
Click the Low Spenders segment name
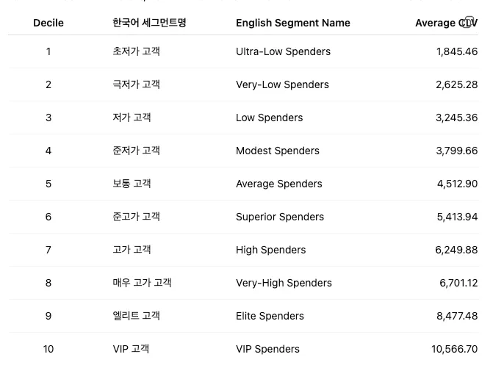click(269, 118)
